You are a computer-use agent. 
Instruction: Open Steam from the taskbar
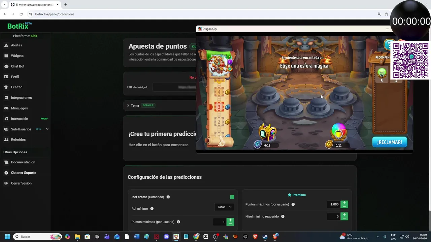(x=265, y=237)
